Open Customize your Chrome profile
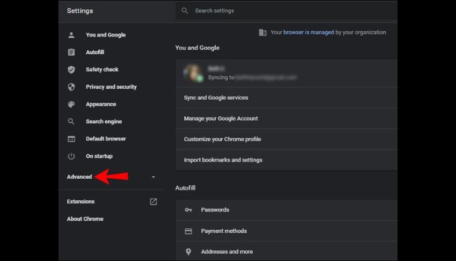This screenshot has width=456, height=261. pos(287,139)
